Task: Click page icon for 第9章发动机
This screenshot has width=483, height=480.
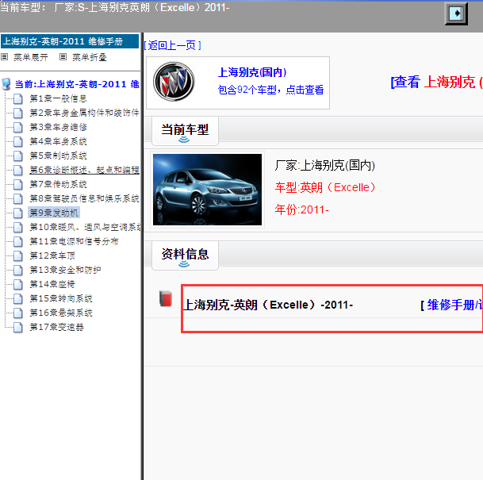Action: click(18, 213)
